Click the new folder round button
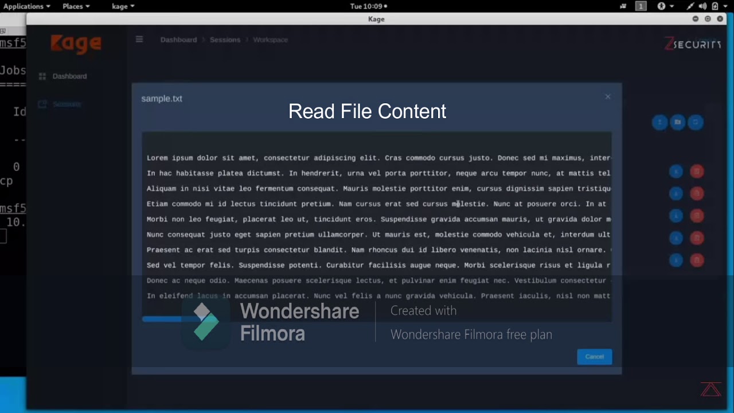This screenshot has height=413, width=734. click(x=677, y=122)
